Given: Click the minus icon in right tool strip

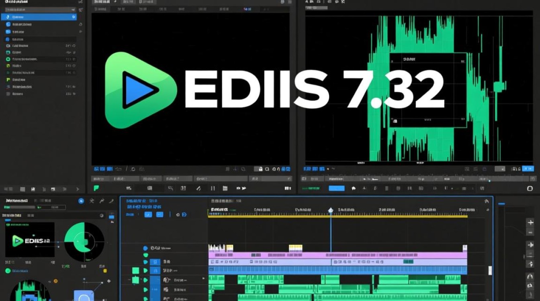Looking at the screenshot, I should click(530, 232).
